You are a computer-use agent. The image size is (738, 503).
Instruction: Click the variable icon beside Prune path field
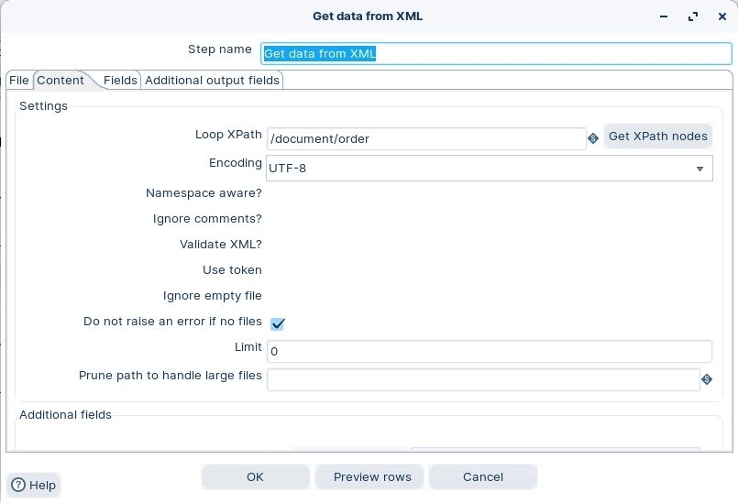click(x=707, y=379)
